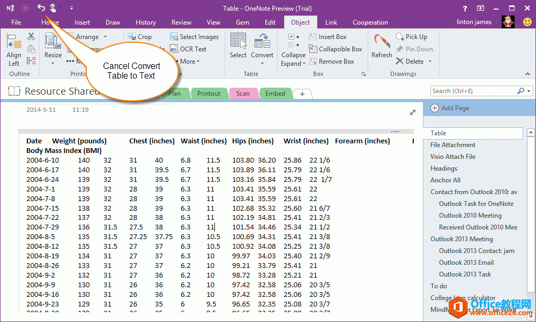This screenshot has height=322, width=536.
Task: Switch to the Gem ribbon tab
Action: click(242, 22)
